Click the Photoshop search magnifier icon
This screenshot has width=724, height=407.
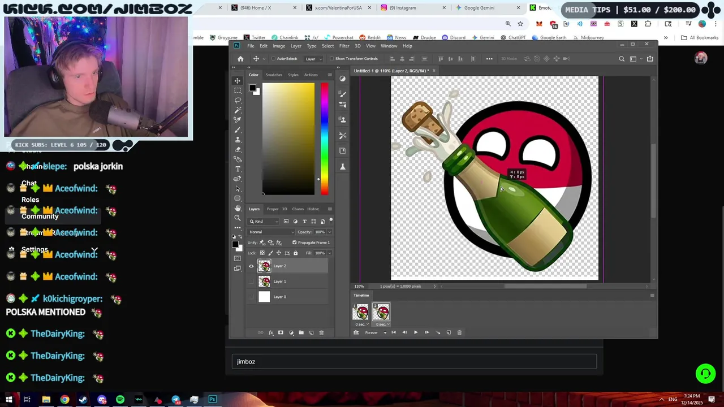point(622,59)
